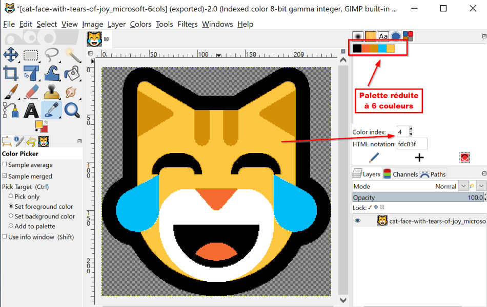
Task: Enable the Sample average checkbox
Action: click(x=5, y=164)
